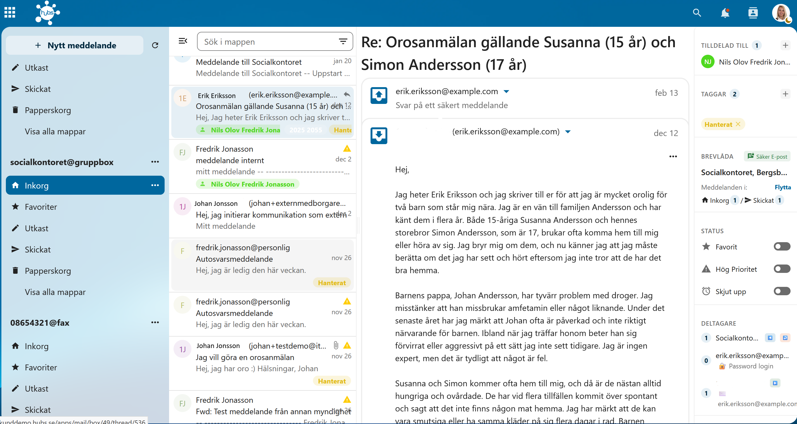Click Skickat 1 under Meddelanden i

pos(764,200)
